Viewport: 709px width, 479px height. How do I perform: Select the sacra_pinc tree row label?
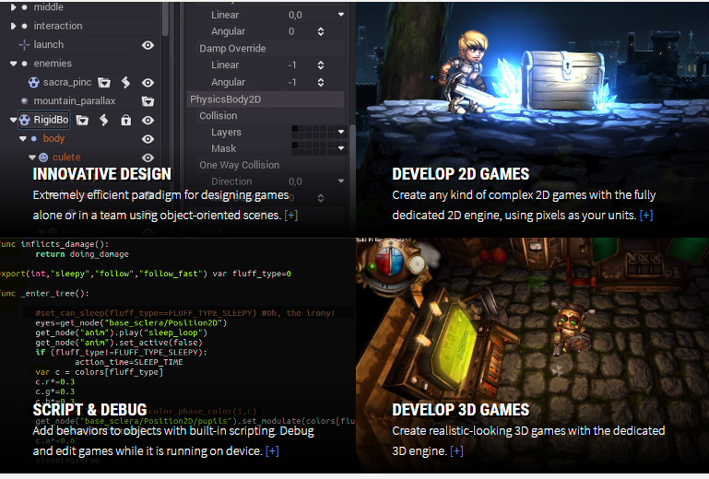click(x=67, y=82)
